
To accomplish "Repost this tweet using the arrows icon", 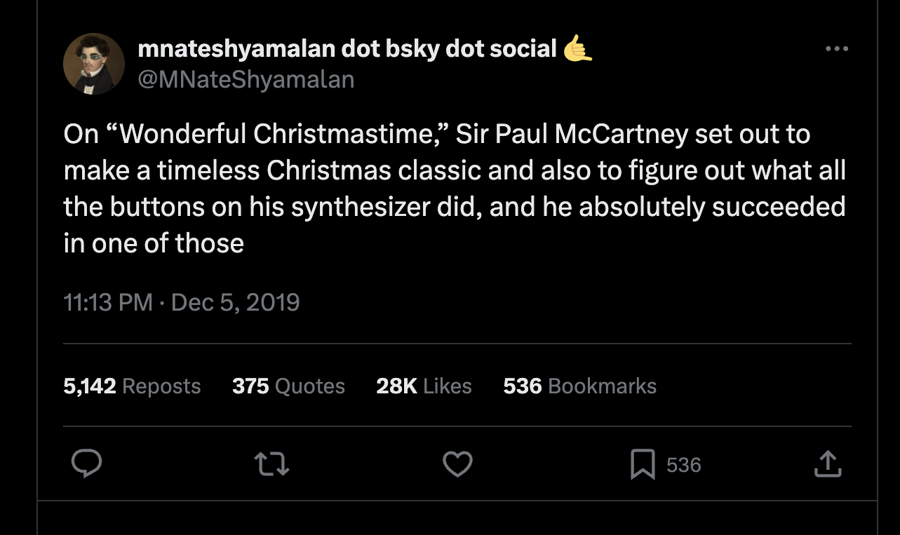I will pyautogui.click(x=271, y=464).
